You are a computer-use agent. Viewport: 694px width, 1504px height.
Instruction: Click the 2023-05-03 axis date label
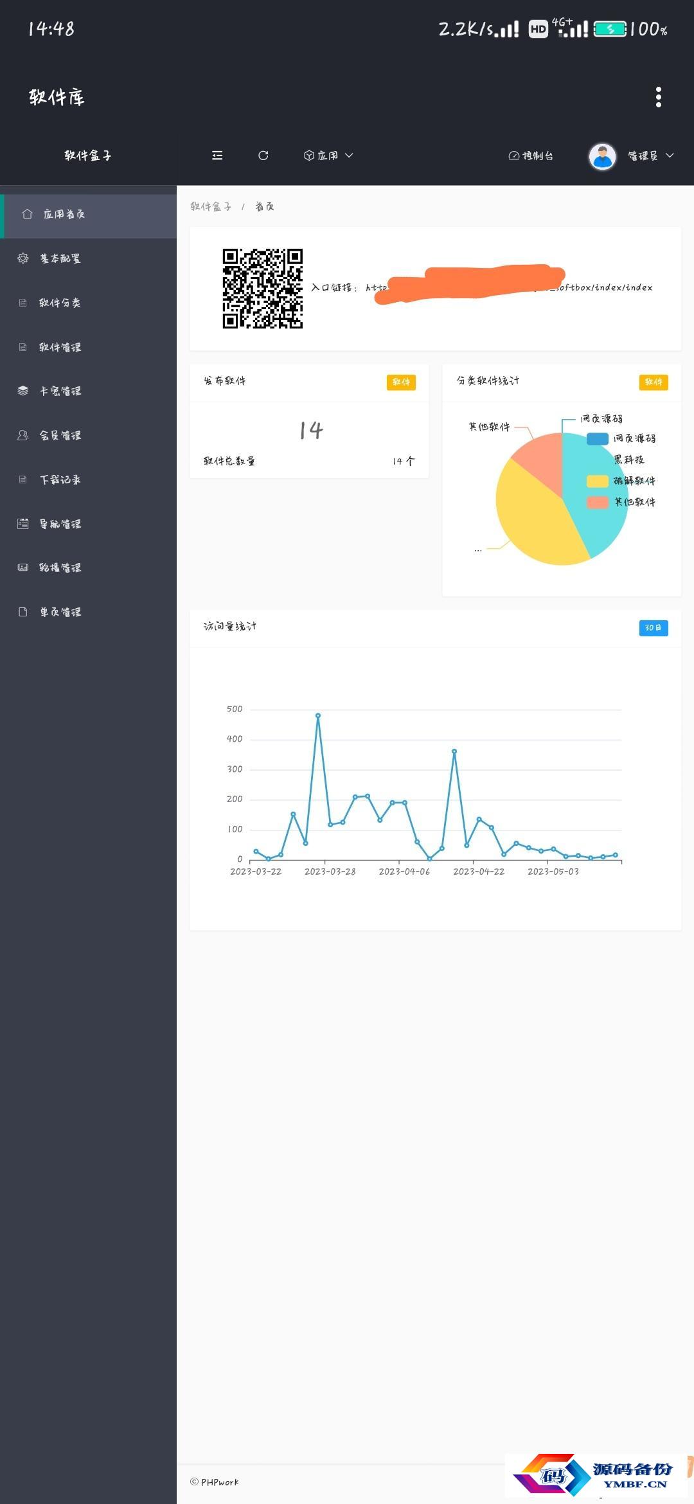click(x=553, y=872)
